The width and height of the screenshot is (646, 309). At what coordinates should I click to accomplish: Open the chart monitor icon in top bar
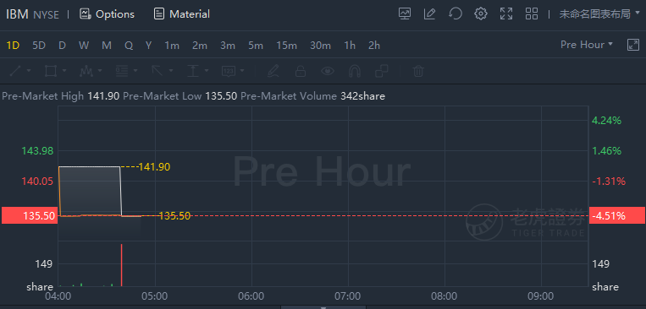click(405, 14)
